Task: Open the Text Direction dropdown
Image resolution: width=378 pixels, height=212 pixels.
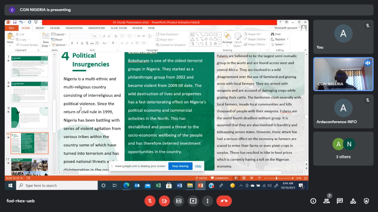Action: [167, 34]
